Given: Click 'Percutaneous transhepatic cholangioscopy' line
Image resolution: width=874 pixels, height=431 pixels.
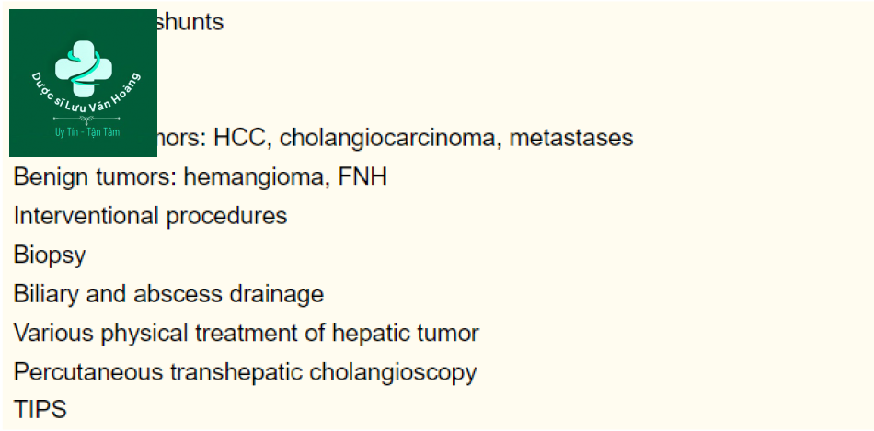Looking at the screenshot, I should pos(246,372).
